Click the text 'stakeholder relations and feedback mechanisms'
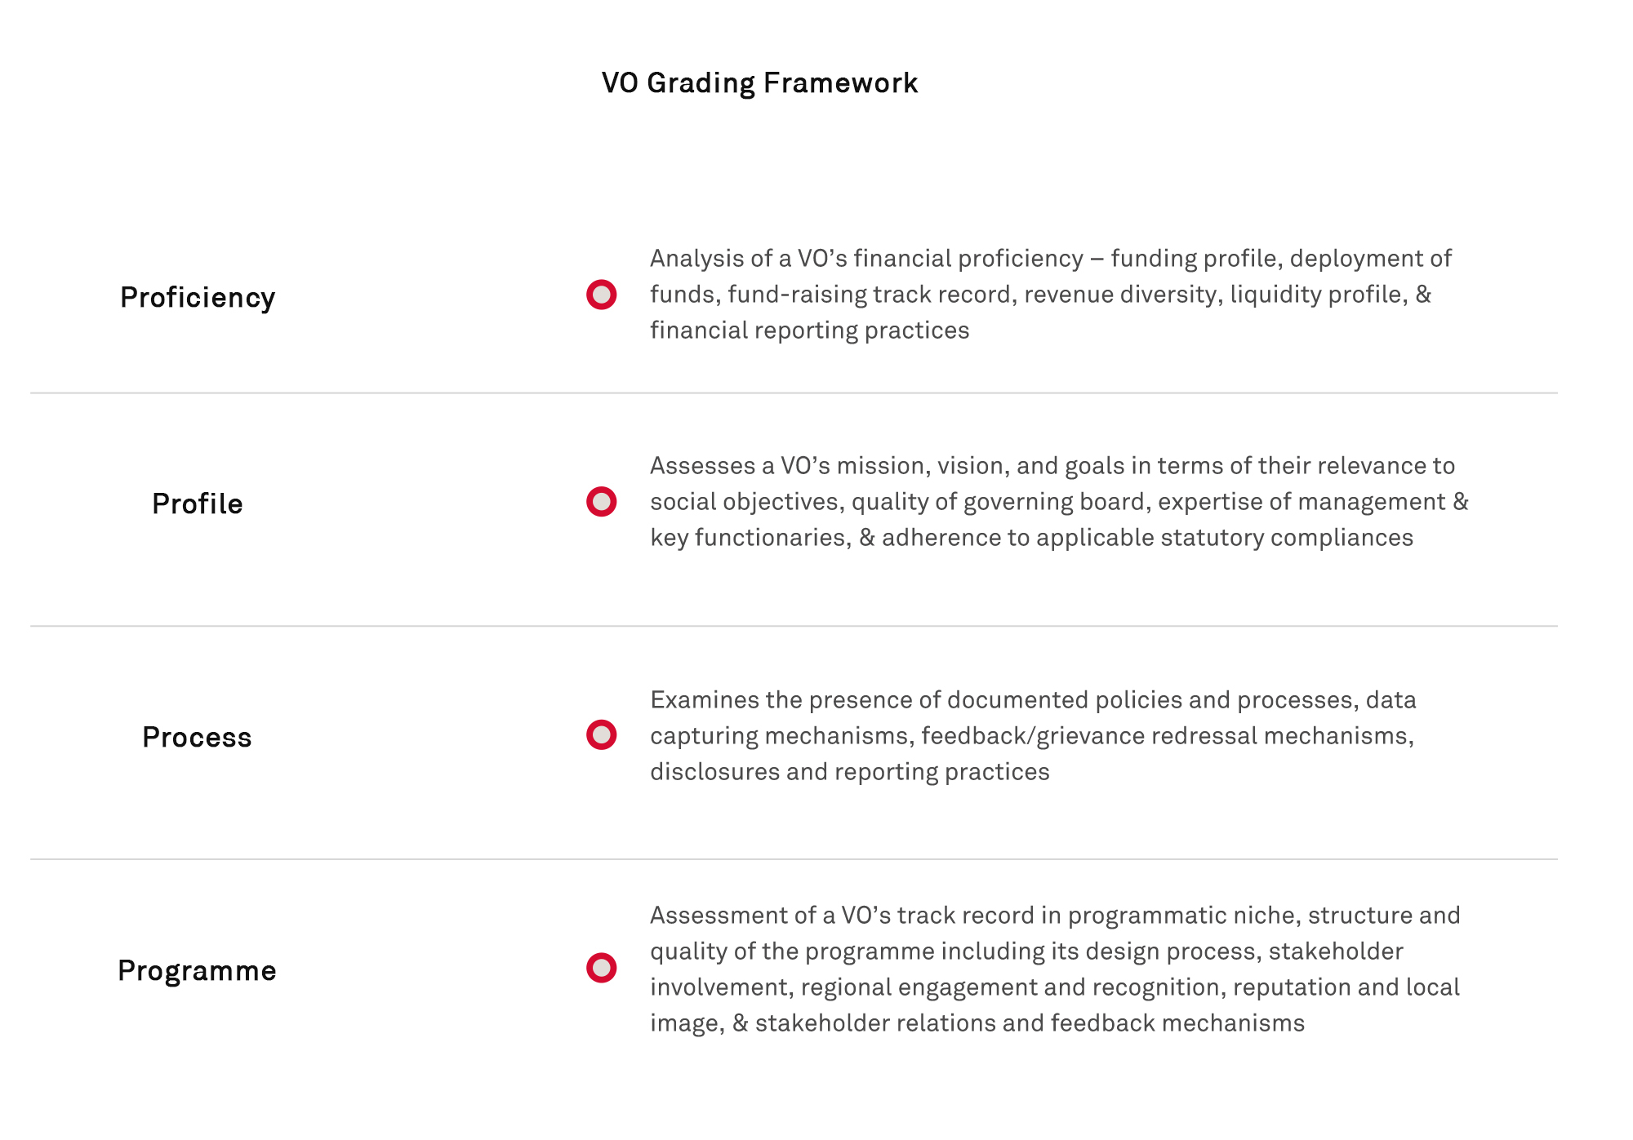 [x=1030, y=1023]
